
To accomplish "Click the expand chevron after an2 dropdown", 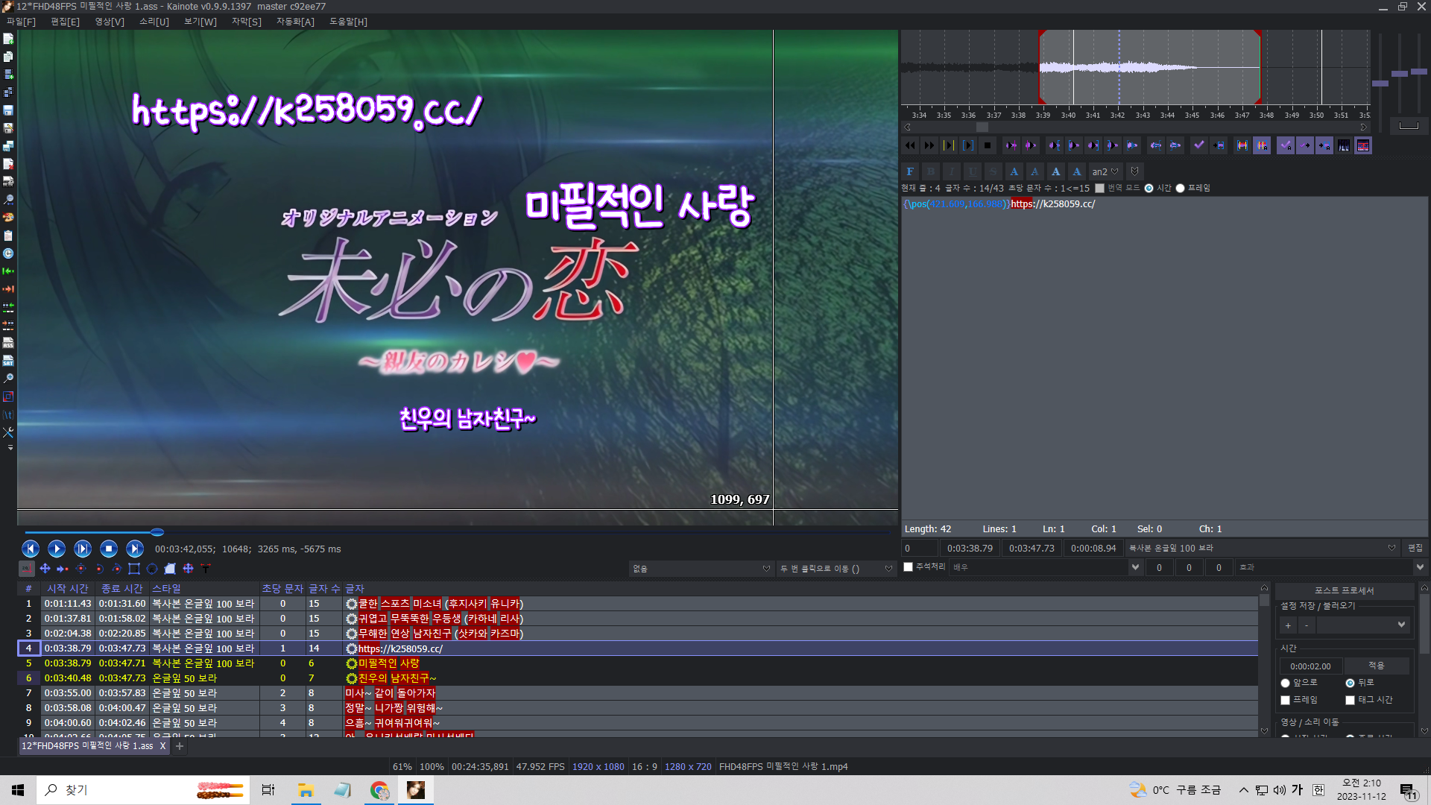I will [1134, 171].
